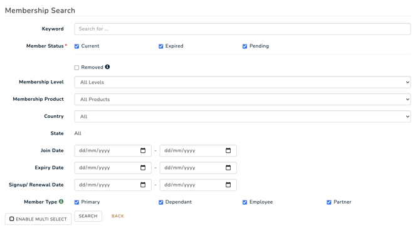Open the Signup/Renewal Date start calendar picker

[143, 185]
